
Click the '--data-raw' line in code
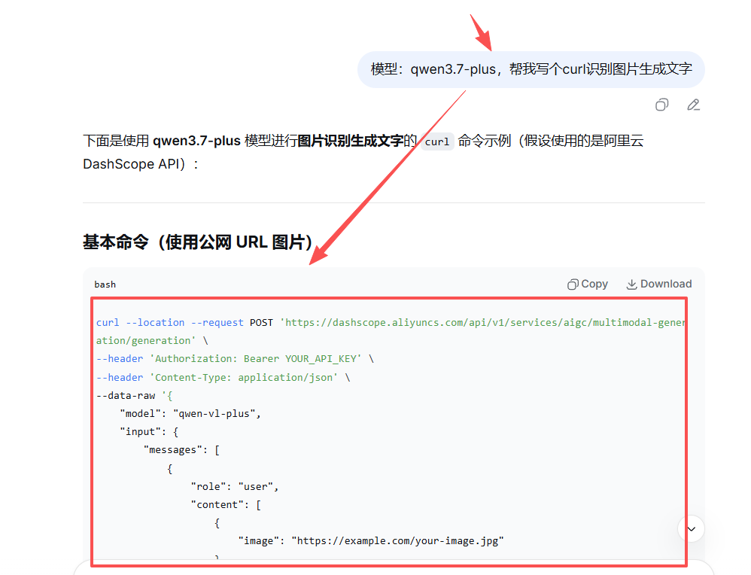point(134,396)
